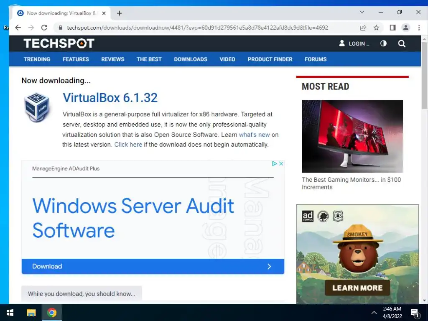
Task: Open the AdChoices triangle icon
Action: (274, 163)
